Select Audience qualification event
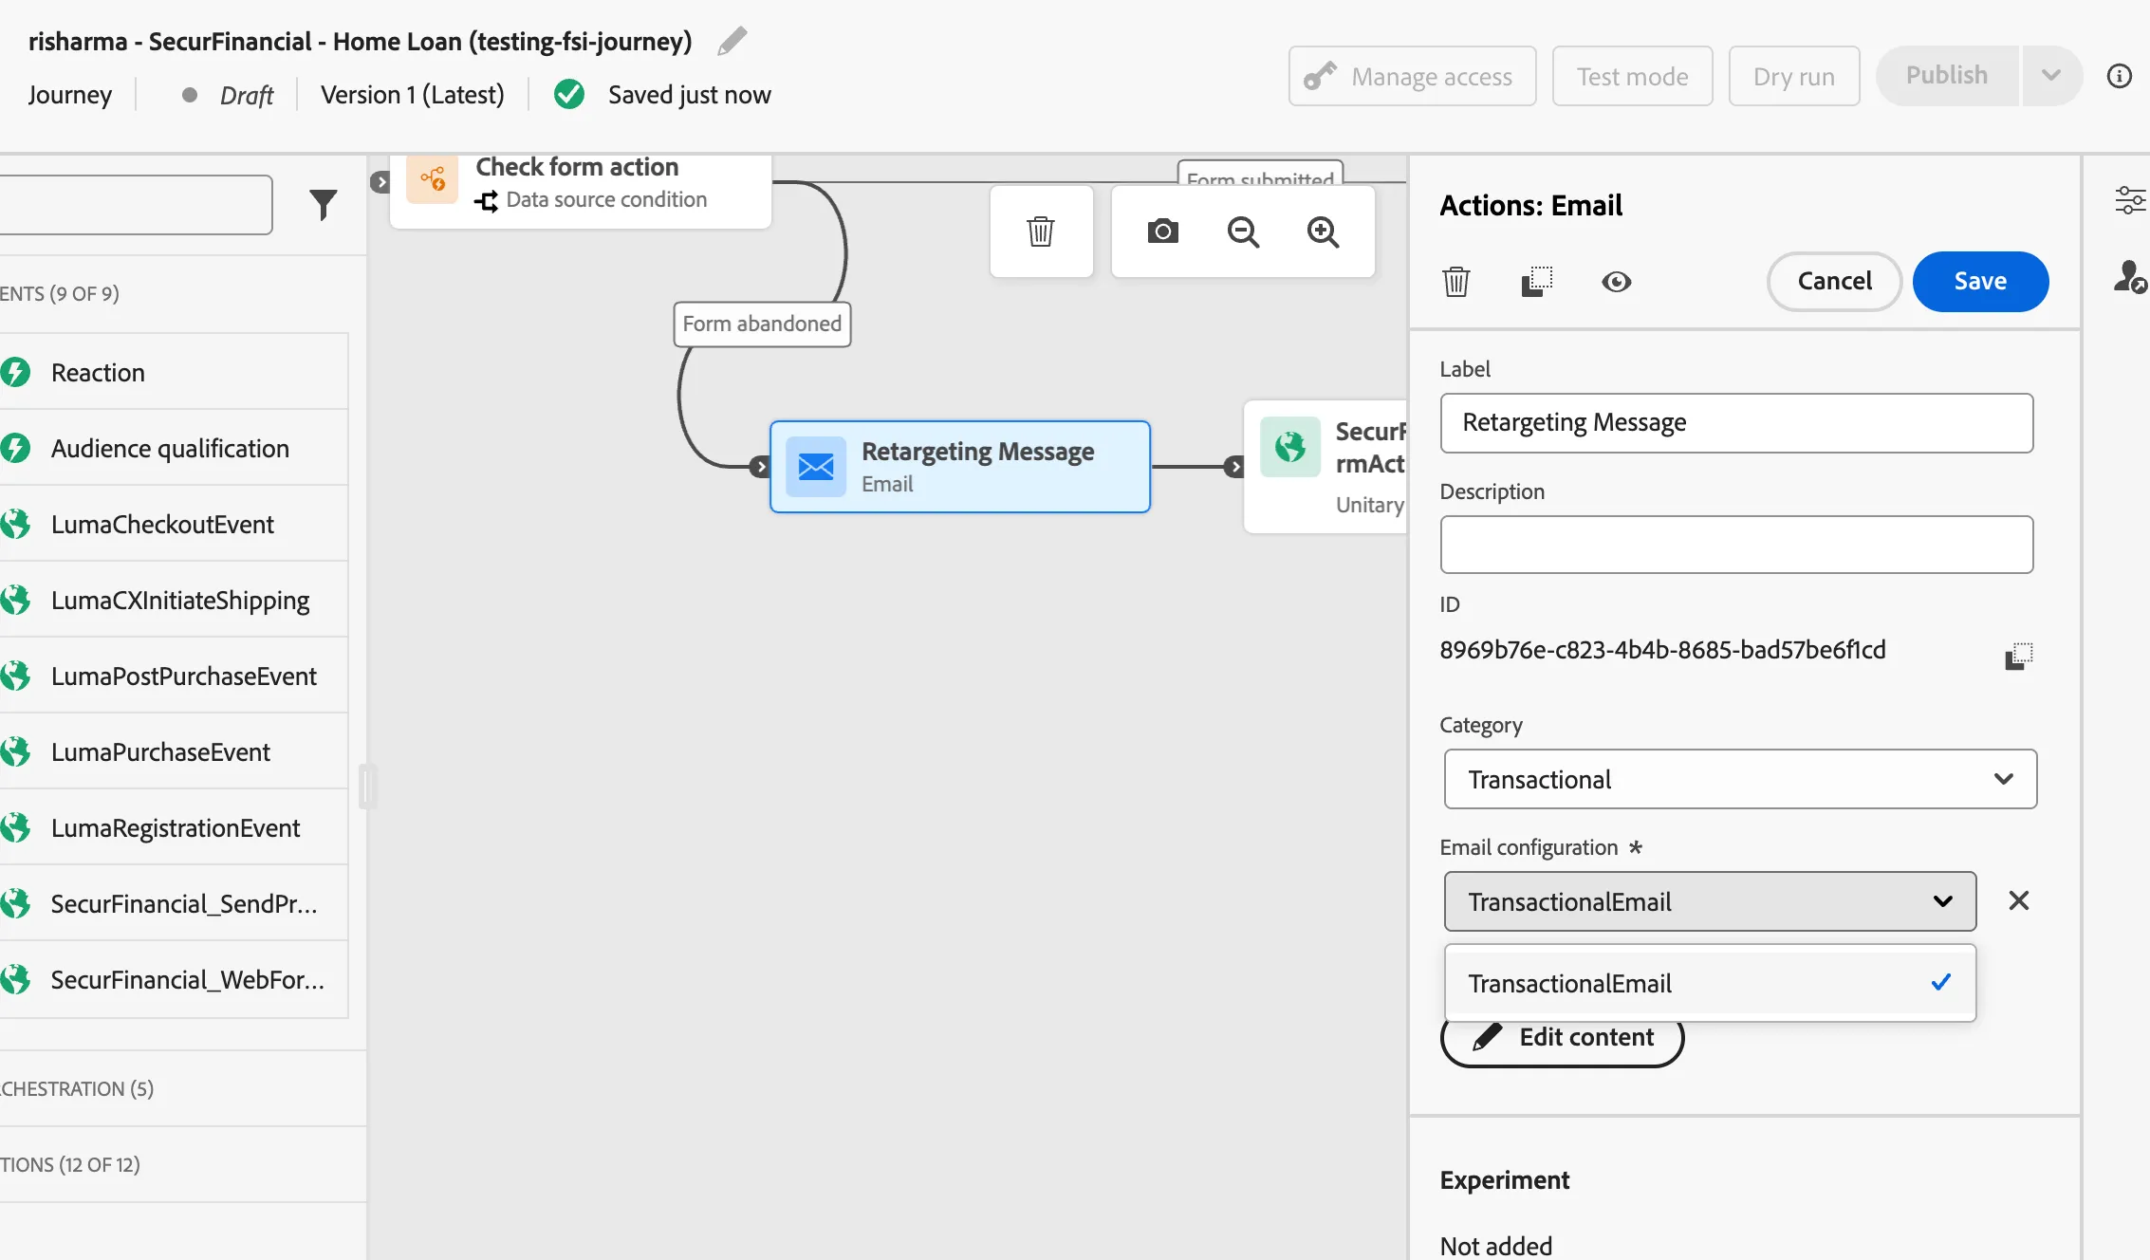 [x=174, y=448]
